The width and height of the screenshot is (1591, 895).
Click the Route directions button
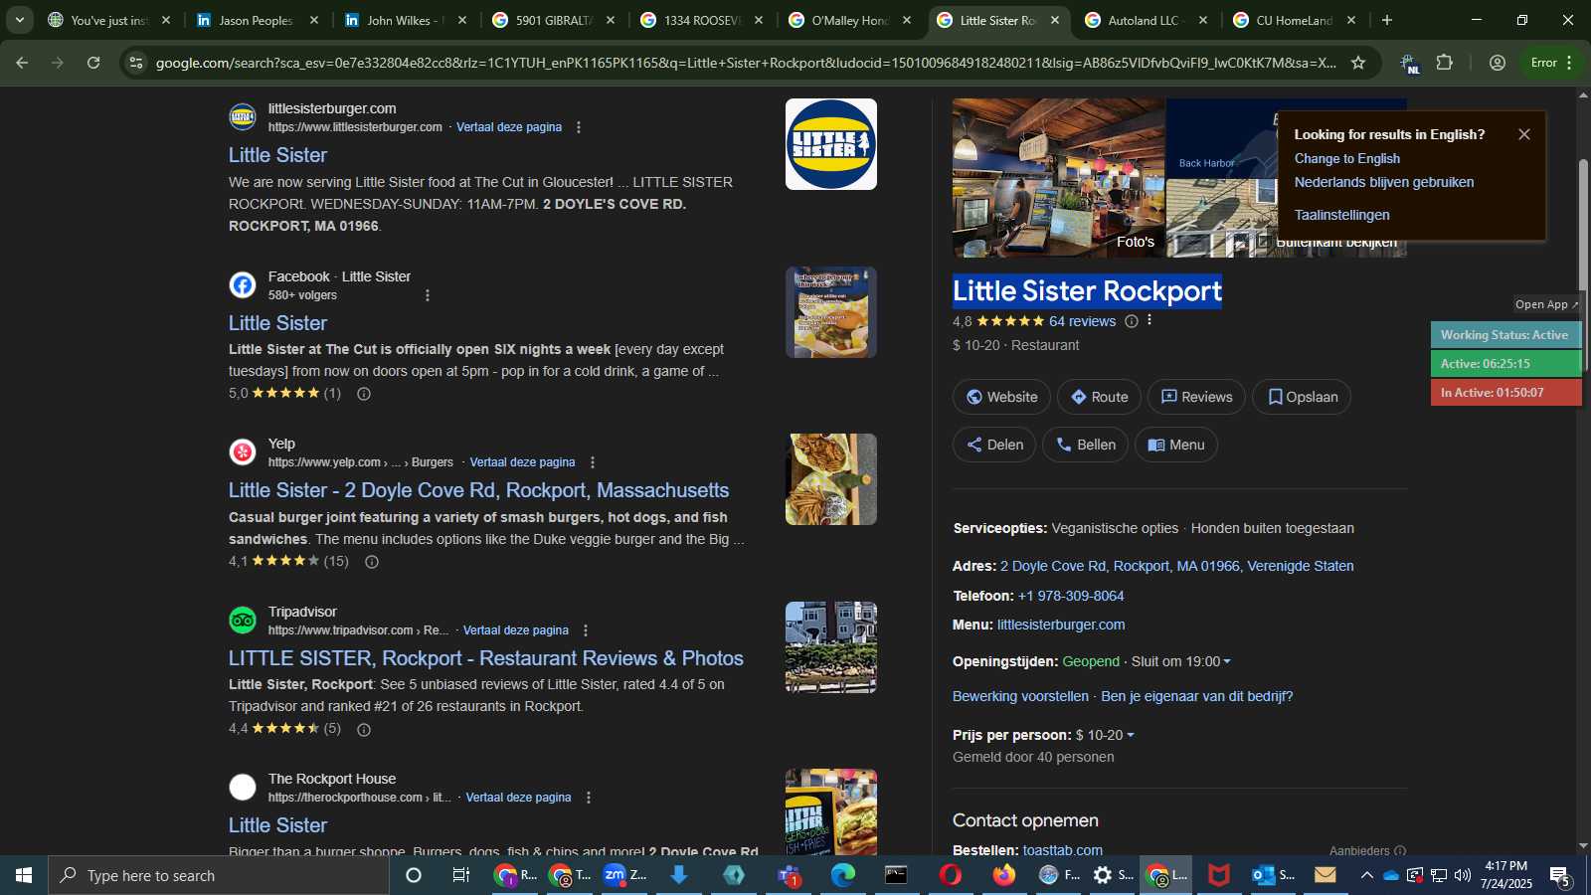tap(1099, 397)
